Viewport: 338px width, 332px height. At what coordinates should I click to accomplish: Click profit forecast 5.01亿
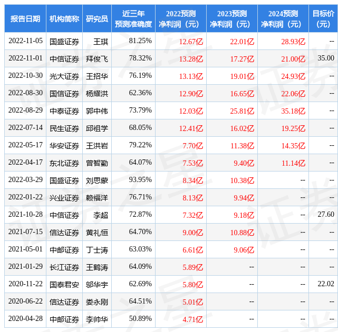[192, 302]
